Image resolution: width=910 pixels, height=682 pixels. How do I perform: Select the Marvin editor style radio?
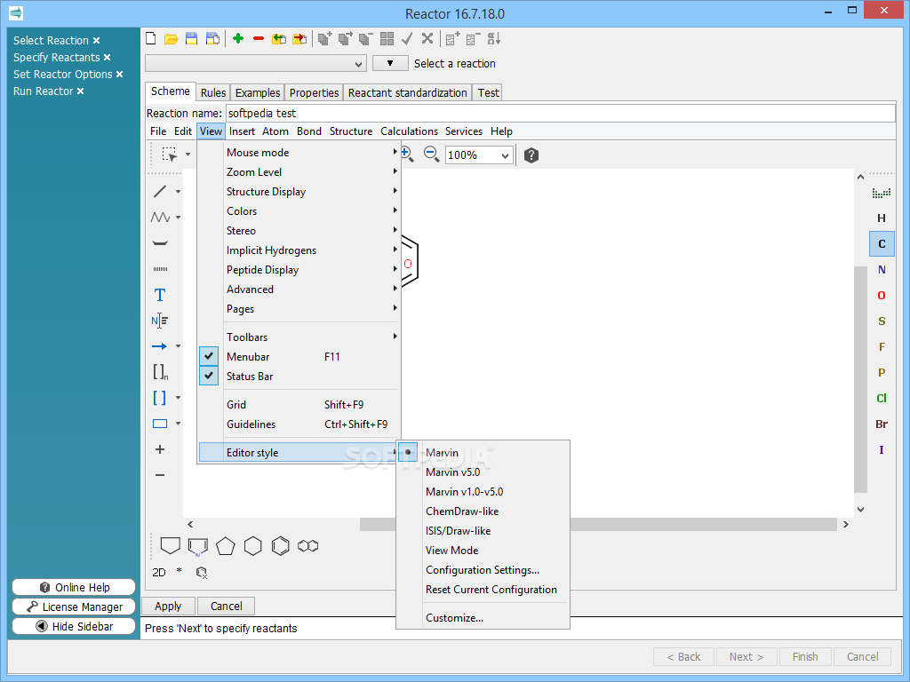click(x=483, y=452)
